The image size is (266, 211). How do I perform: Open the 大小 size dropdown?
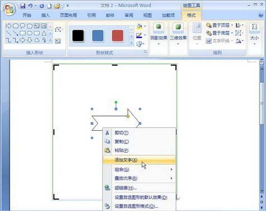coord(254,34)
